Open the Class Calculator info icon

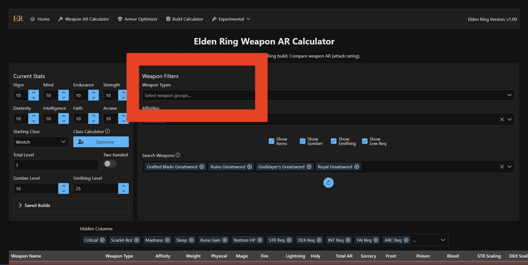108,131
